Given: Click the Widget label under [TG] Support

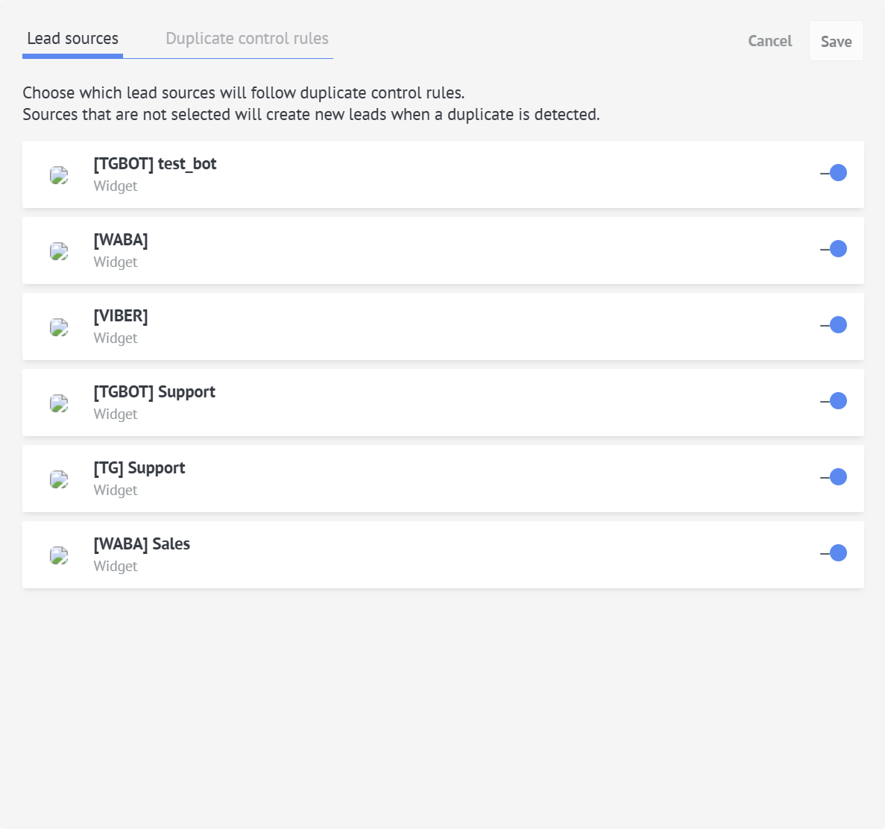Looking at the screenshot, I should (115, 490).
